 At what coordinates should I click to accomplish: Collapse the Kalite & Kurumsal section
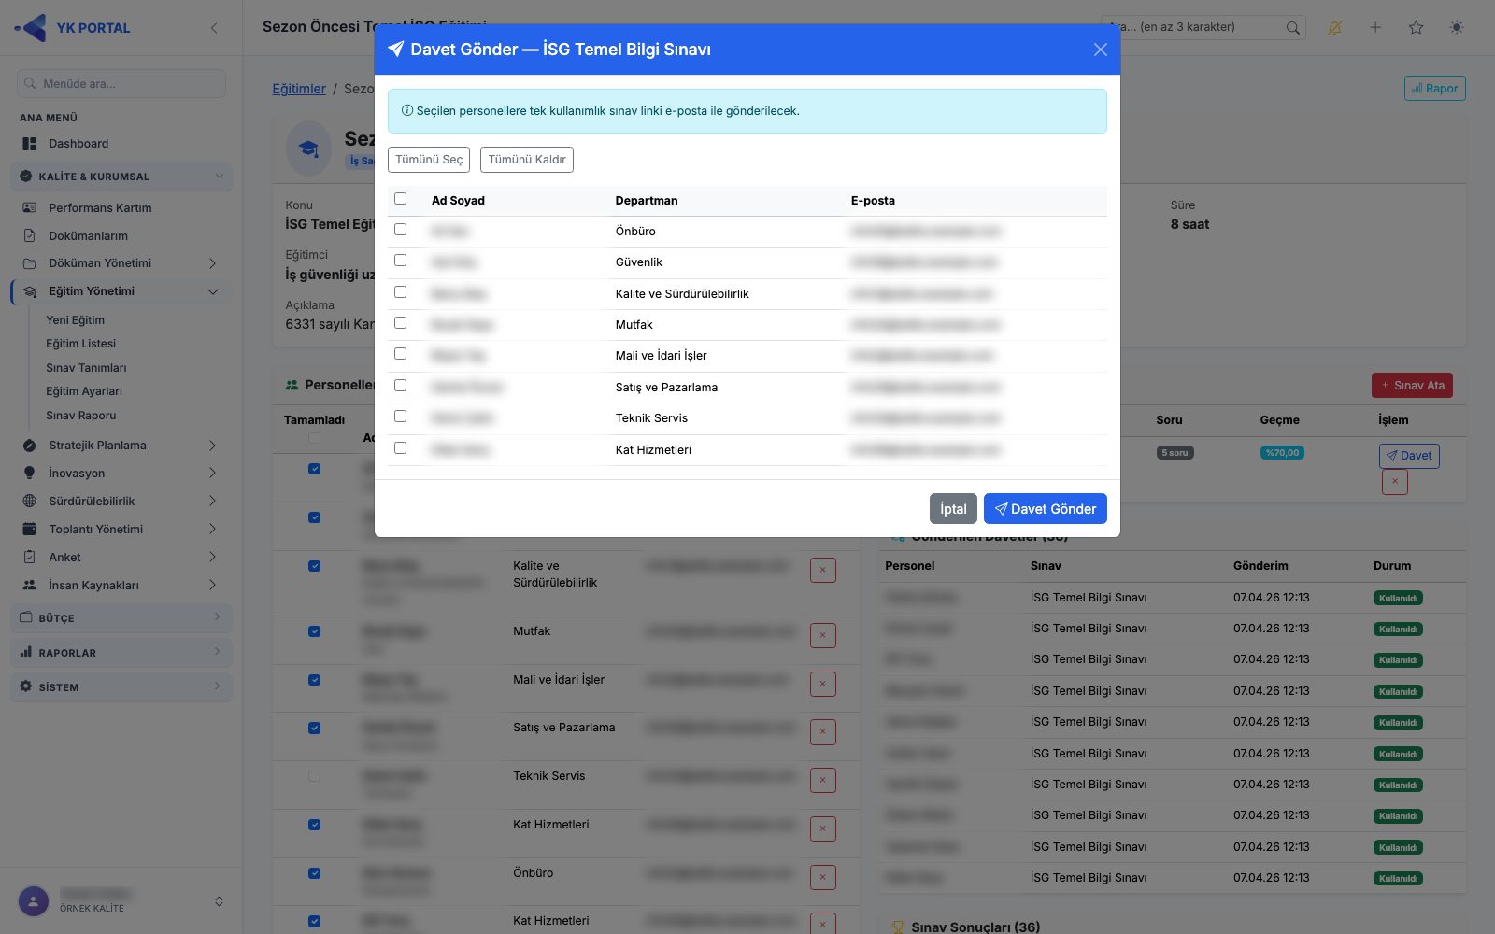point(121,177)
